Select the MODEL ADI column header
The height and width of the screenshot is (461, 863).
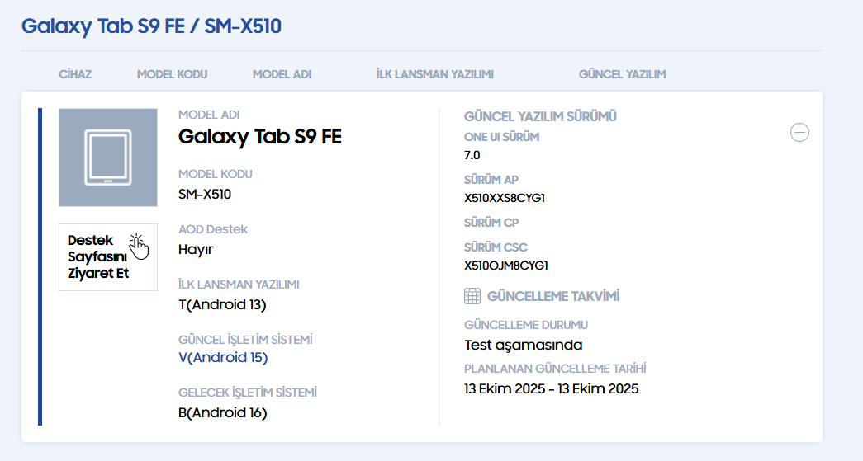tap(282, 74)
